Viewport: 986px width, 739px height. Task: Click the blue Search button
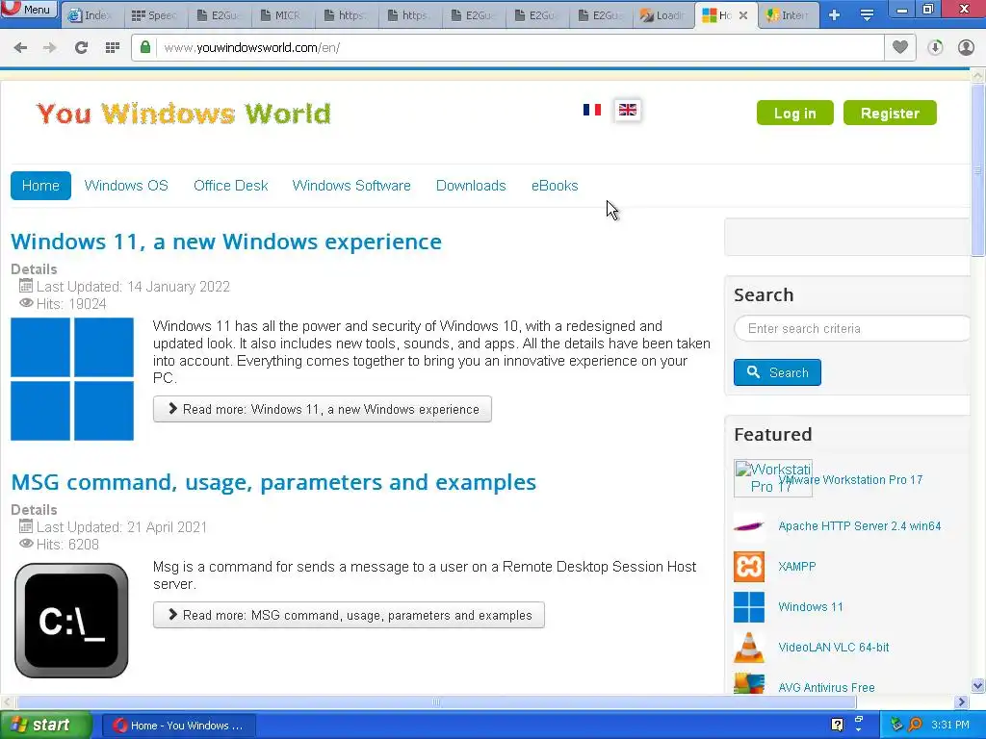coord(777,372)
